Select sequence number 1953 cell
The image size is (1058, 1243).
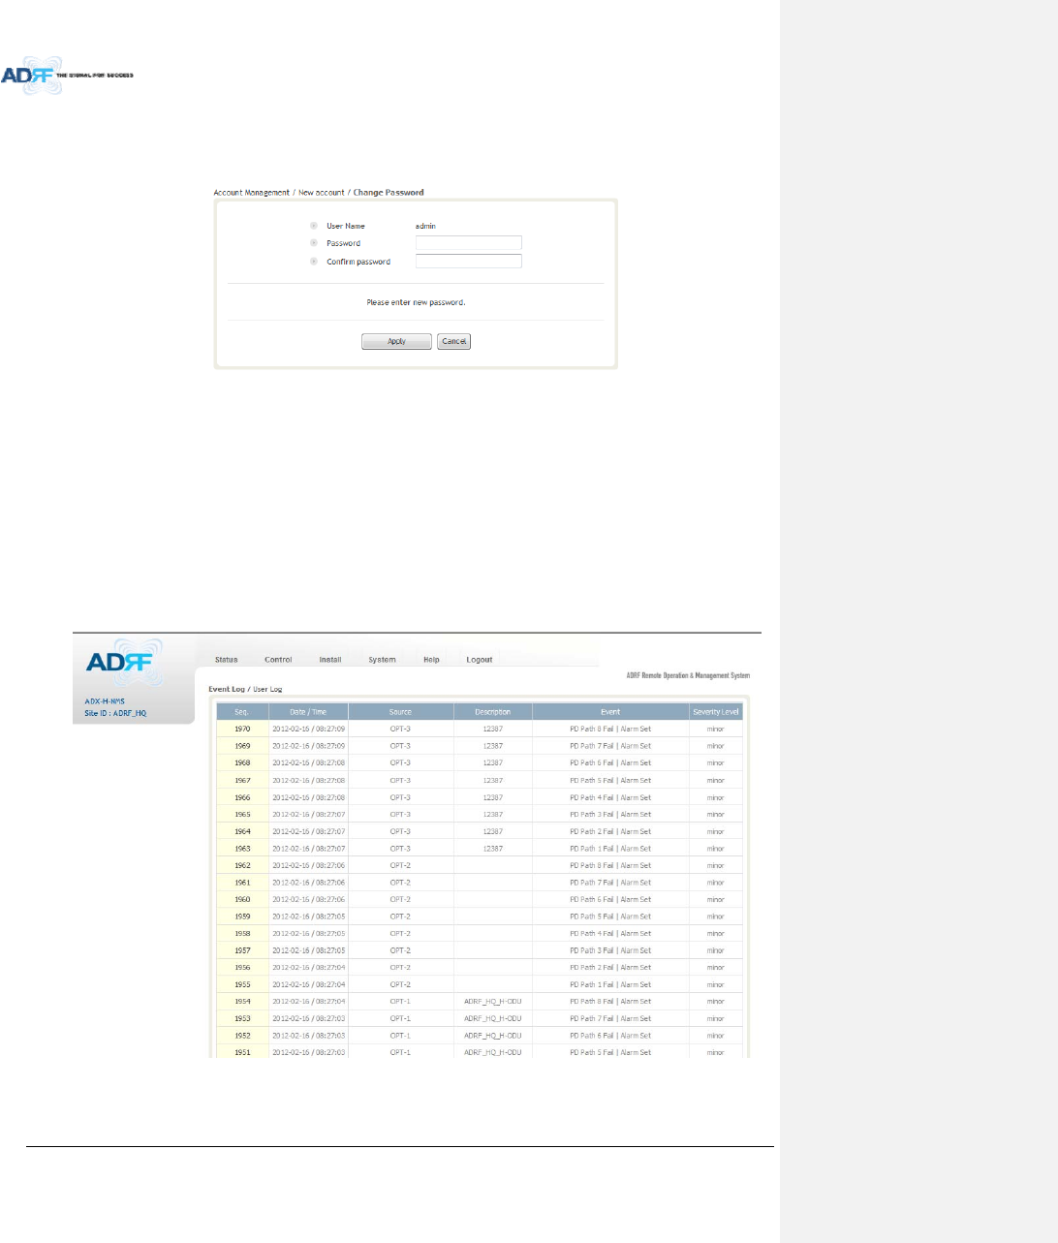coord(242,1018)
